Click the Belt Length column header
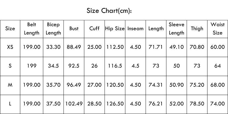This screenshot has width=228, height=114. point(32,28)
